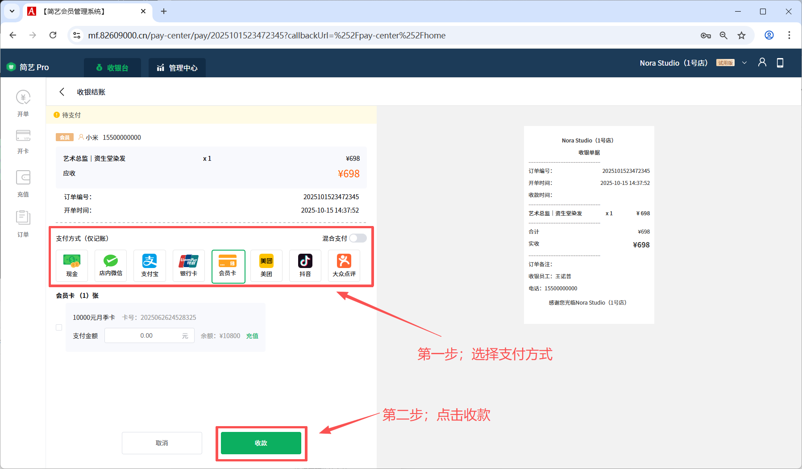The width and height of the screenshot is (802, 469).
Task: Choose 店内微信 WeChat payment method
Action: (x=111, y=266)
